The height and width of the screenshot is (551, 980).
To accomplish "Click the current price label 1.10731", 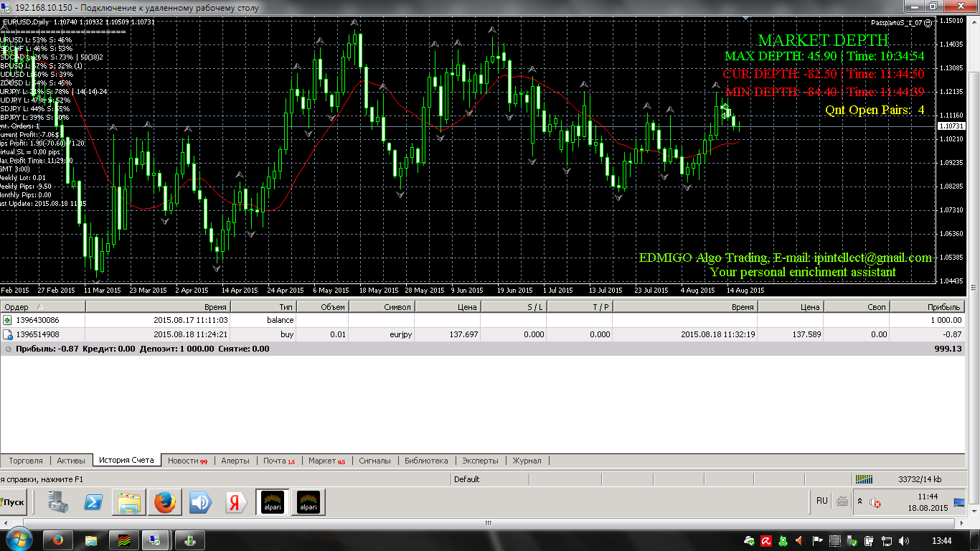I will pos(951,126).
